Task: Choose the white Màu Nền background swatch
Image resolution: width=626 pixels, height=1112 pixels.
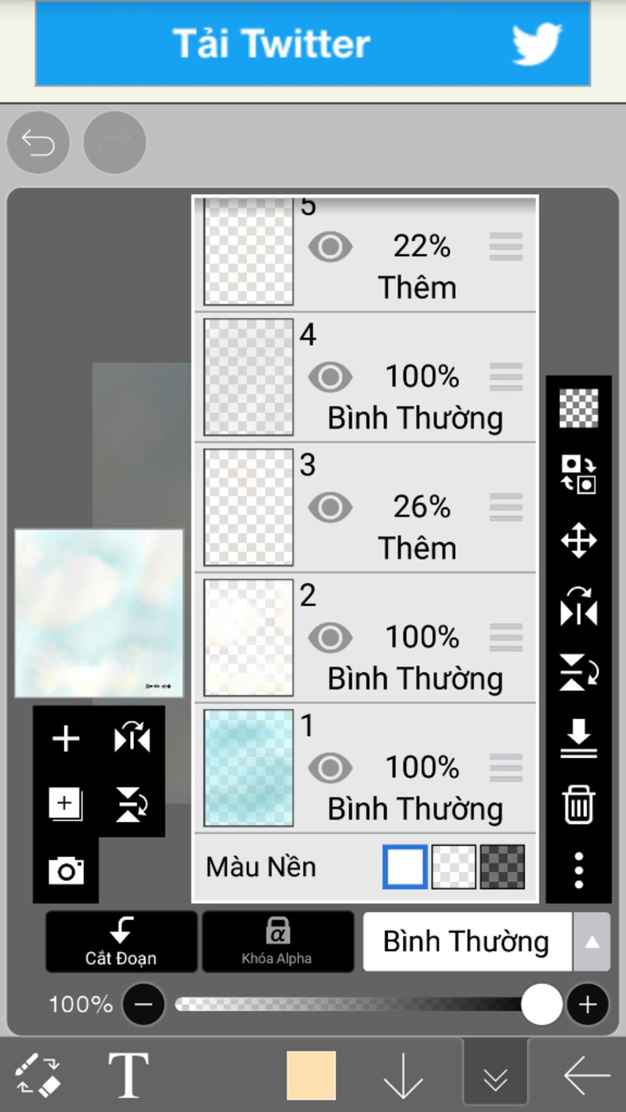Action: pos(405,866)
